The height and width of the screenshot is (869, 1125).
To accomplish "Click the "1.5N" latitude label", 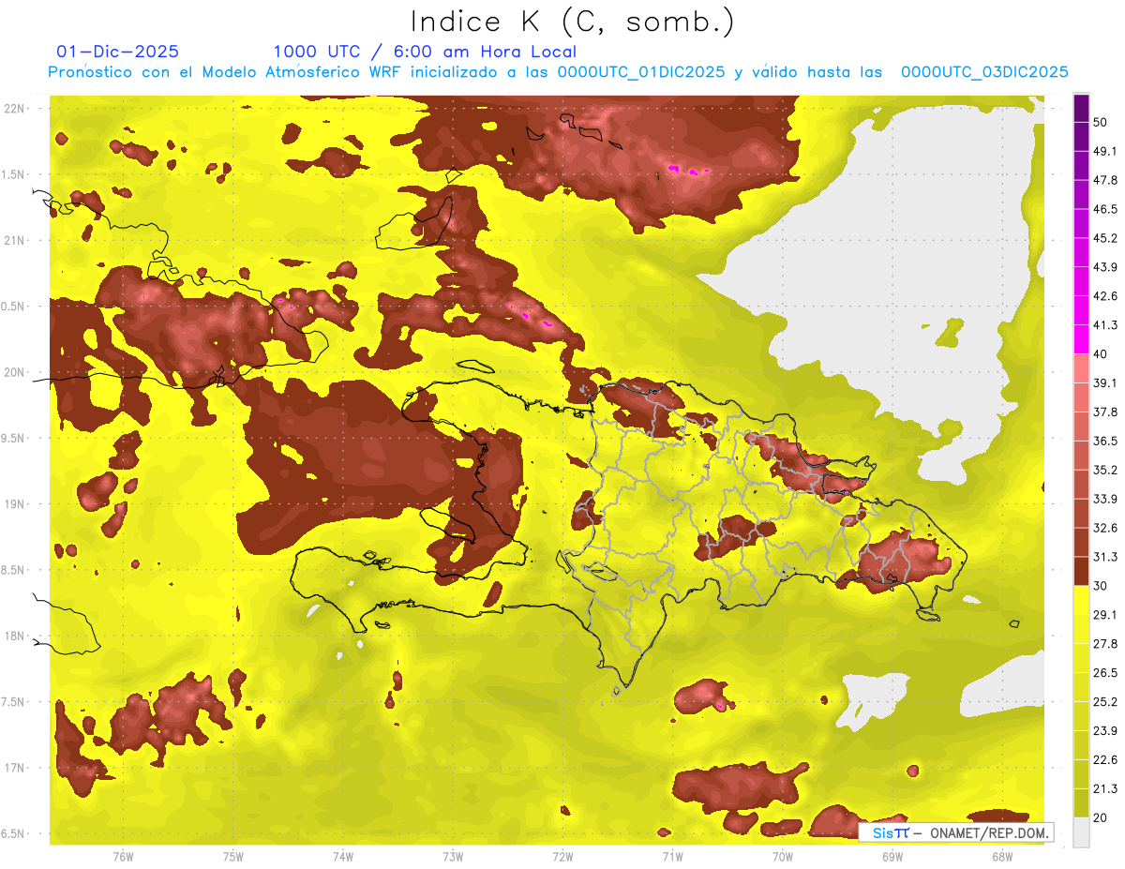I will [14, 174].
